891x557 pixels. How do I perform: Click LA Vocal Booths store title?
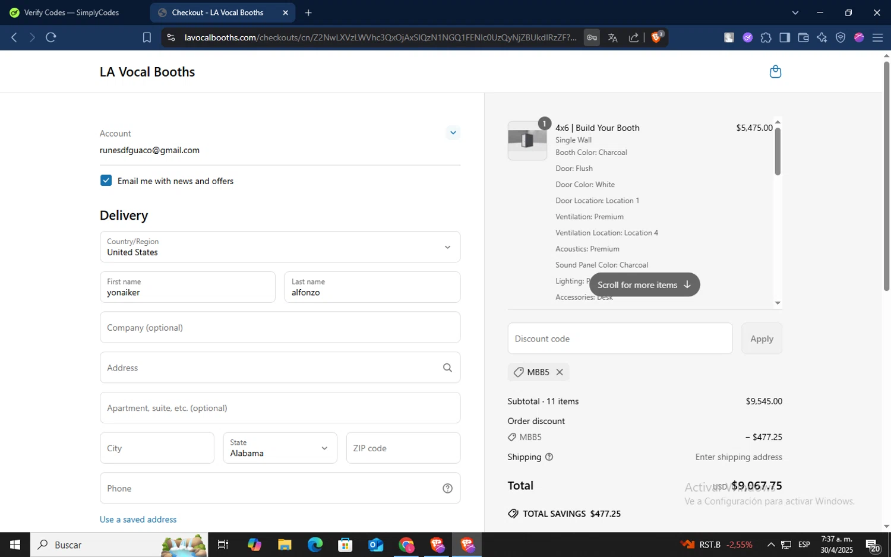(147, 72)
